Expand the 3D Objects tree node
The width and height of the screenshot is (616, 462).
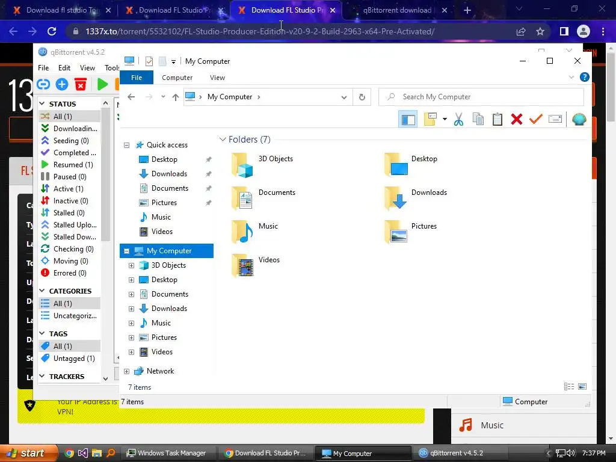point(132,265)
